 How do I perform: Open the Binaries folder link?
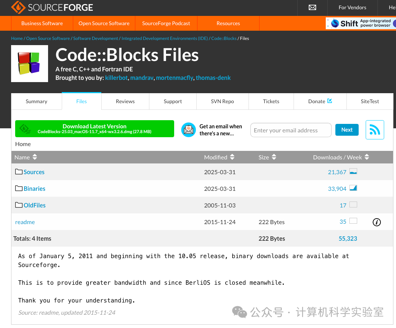pyautogui.click(x=35, y=189)
